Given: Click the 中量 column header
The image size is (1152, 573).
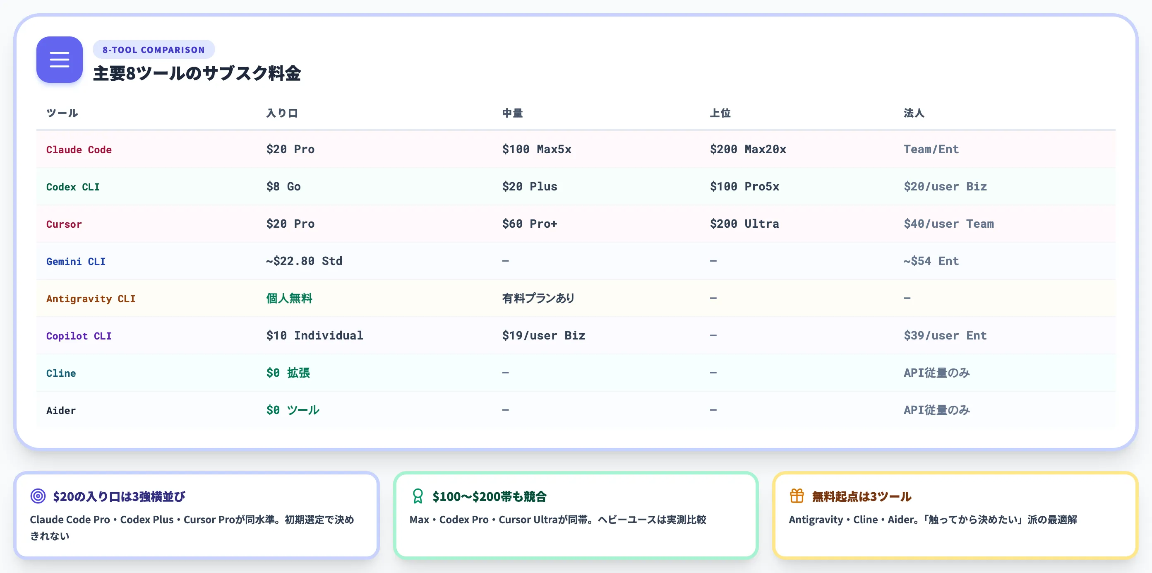Looking at the screenshot, I should (513, 113).
